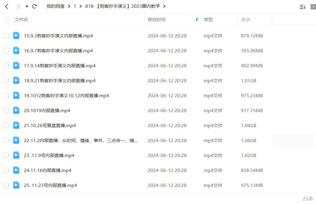316x204 pixels.
Task: Click video icon of 22.11.2内部直播 file
Action: 16,140
